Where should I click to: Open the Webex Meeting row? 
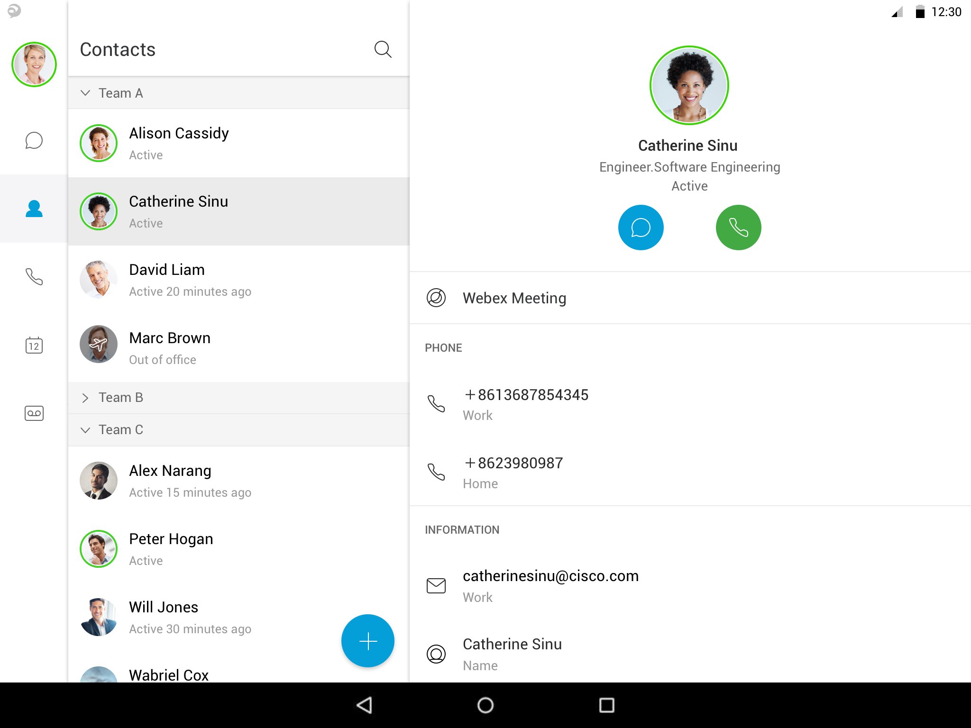click(x=514, y=298)
